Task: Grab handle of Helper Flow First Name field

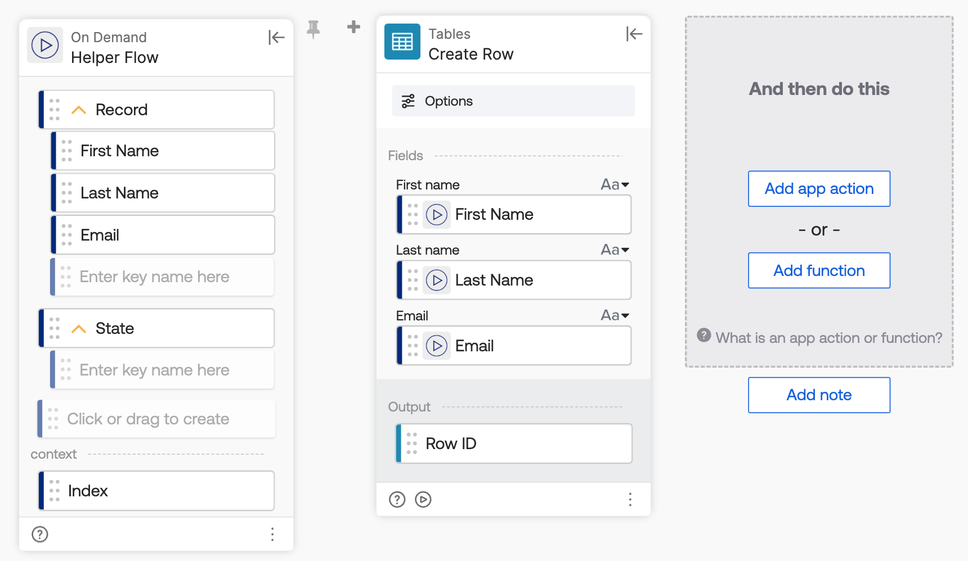Action: pos(67,151)
